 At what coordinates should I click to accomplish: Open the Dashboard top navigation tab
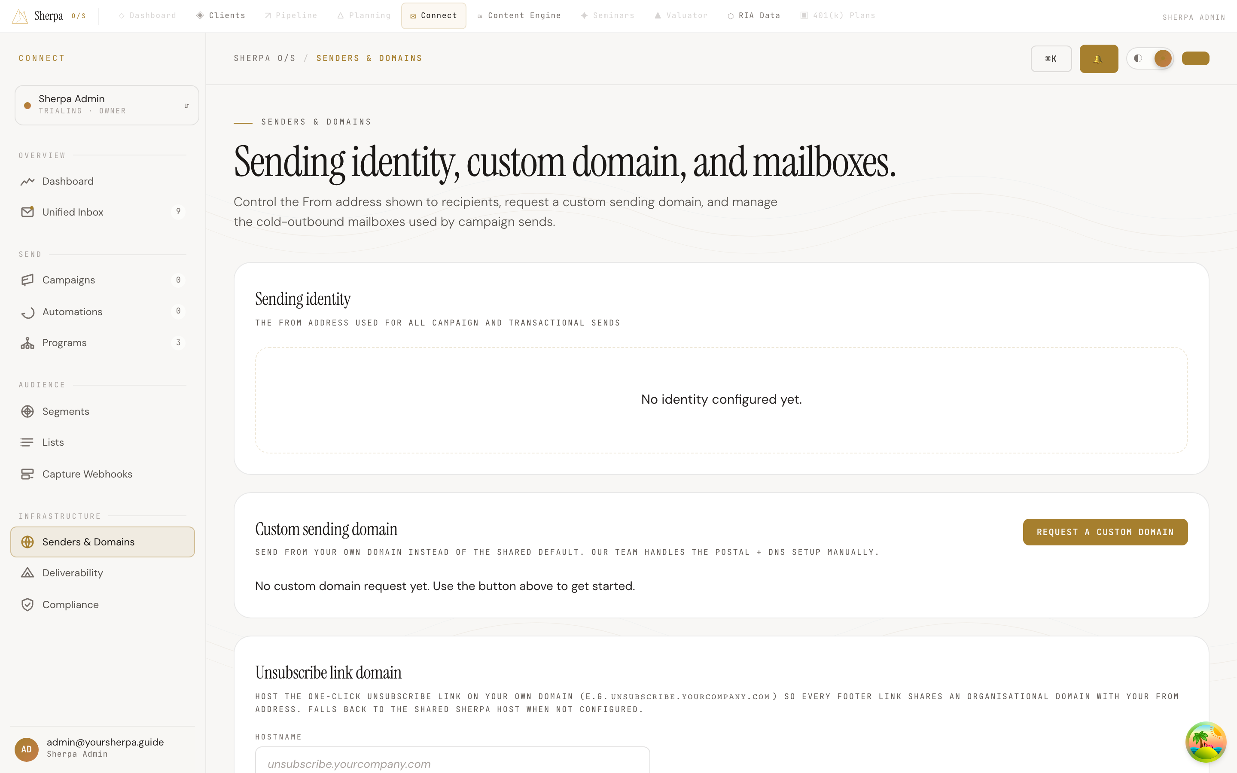click(x=147, y=16)
